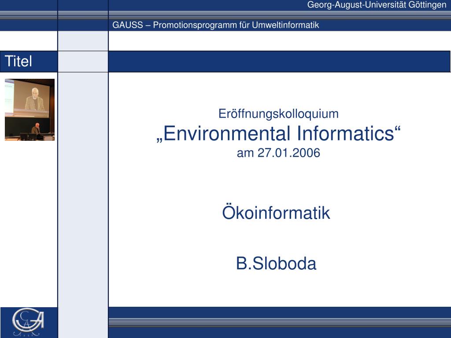The image size is (451, 338).
Task: Click the 'Environmental Informatics' title text
Action: coord(278,133)
